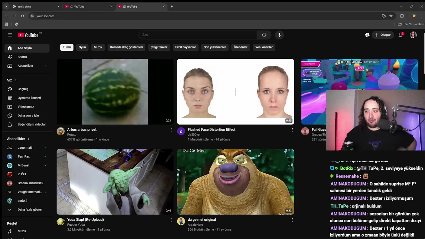Expand the Abonelikler section header
This screenshot has height=239, width=425.
point(19,139)
